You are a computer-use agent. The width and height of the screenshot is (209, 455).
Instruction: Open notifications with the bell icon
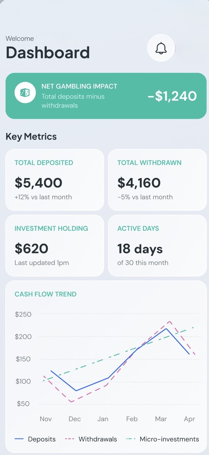click(161, 48)
